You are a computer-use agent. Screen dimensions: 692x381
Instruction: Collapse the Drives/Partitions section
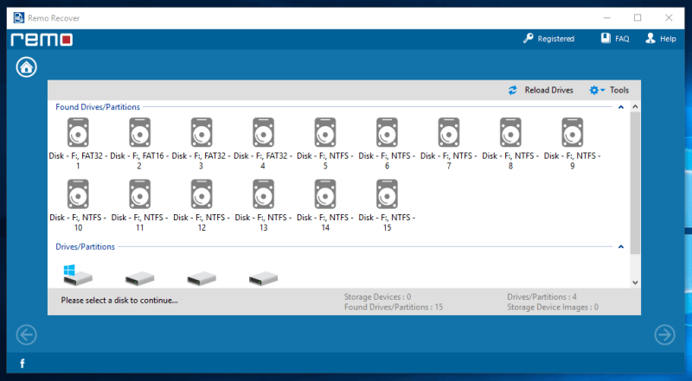coord(621,247)
